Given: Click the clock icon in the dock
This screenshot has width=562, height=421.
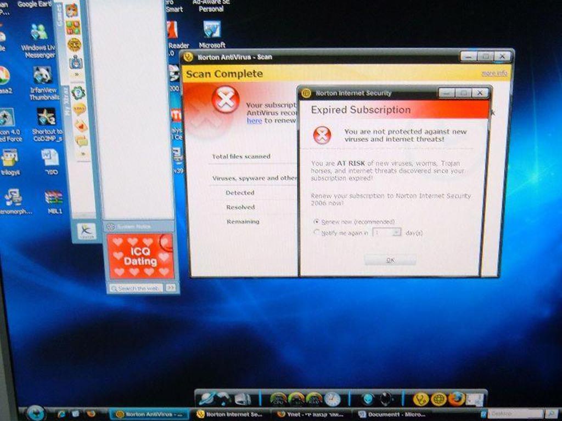Looking at the screenshot, I should pyautogui.click(x=332, y=399).
